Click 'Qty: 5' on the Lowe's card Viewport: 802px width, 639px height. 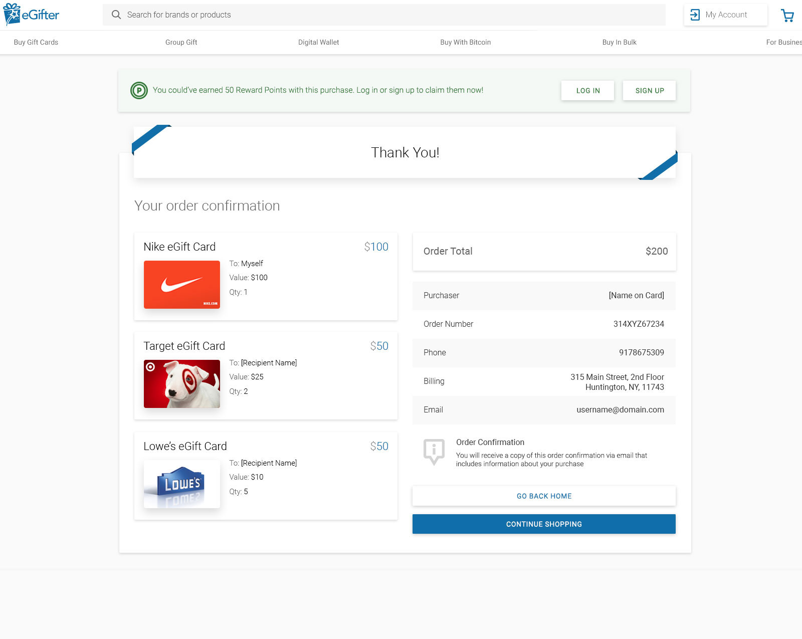pyautogui.click(x=239, y=491)
